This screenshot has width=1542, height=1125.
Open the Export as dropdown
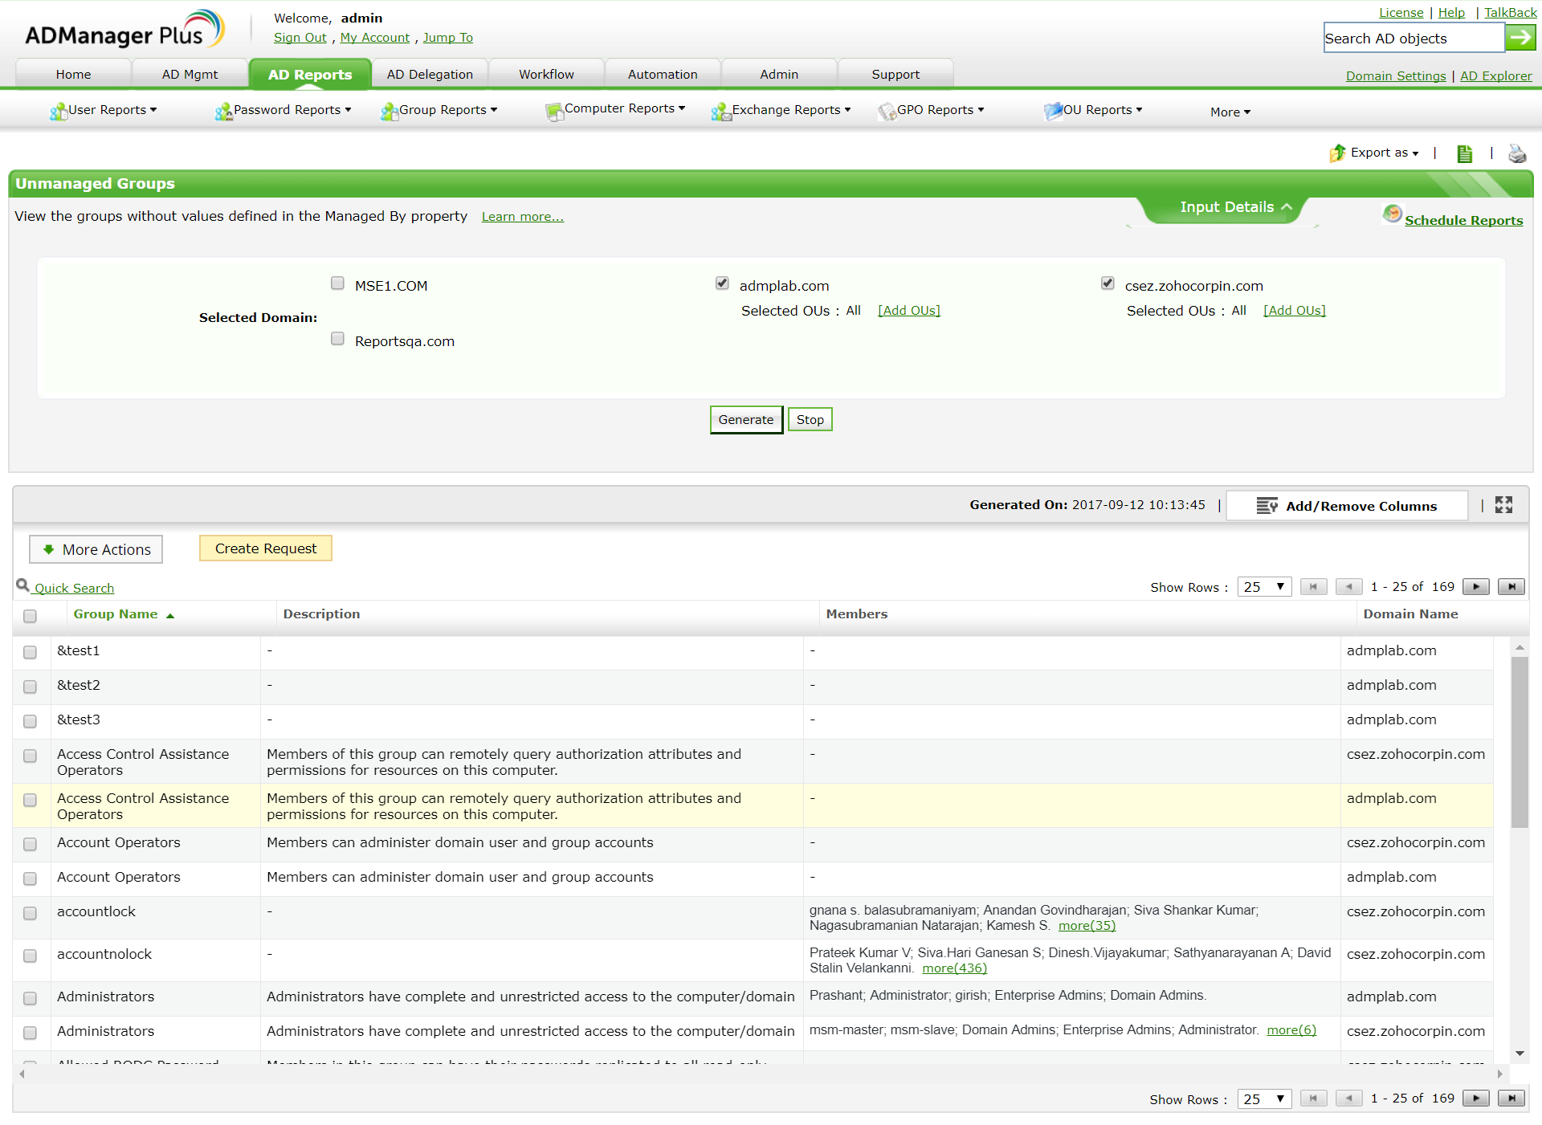pos(1383,153)
